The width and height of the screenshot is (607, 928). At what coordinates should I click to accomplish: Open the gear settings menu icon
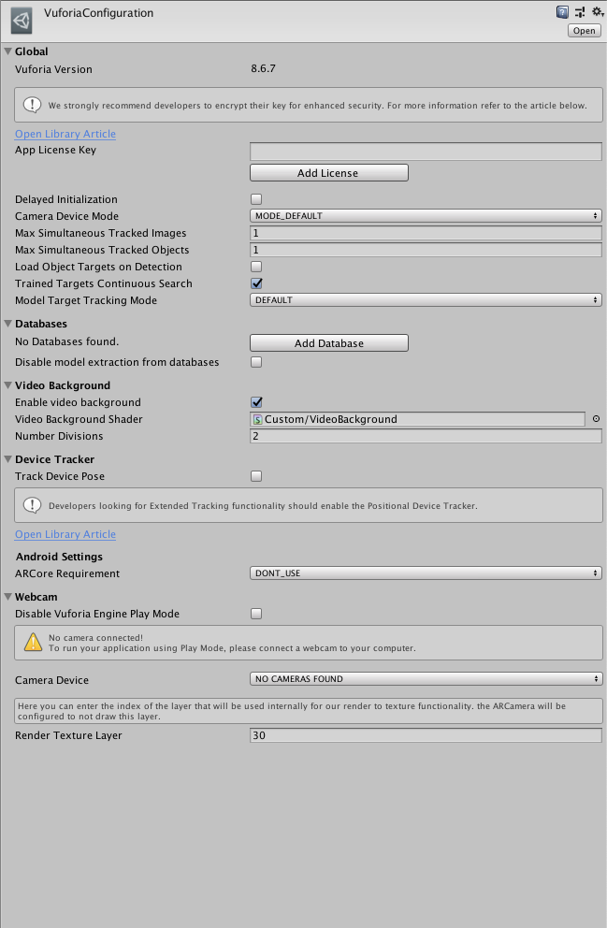coord(598,12)
